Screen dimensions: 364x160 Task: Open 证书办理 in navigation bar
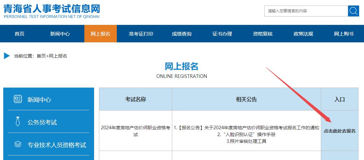tap(222, 34)
